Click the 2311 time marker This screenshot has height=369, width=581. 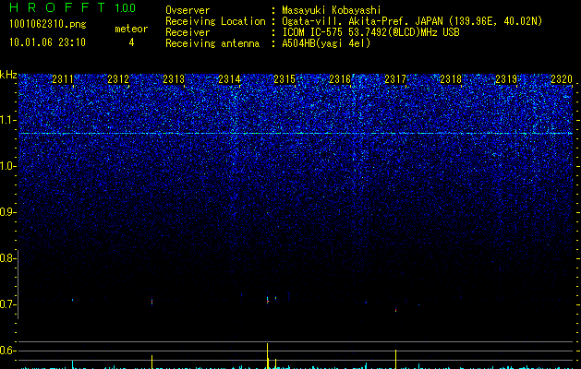click(x=63, y=78)
